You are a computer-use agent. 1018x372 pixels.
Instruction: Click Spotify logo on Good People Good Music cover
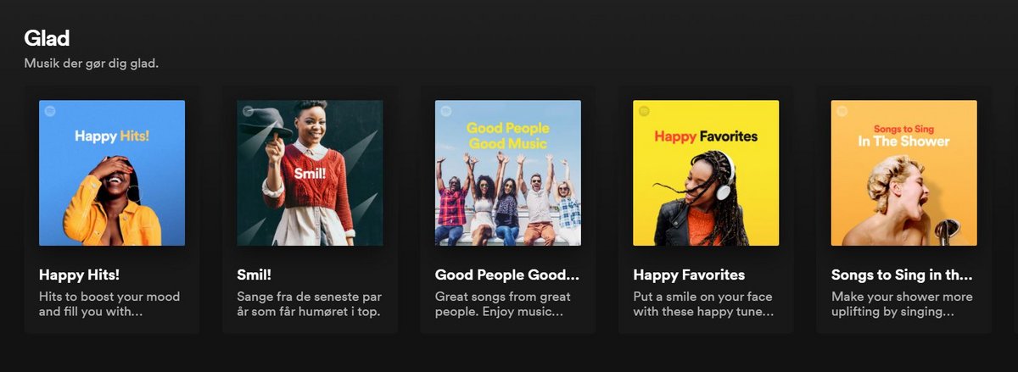[446, 111]
